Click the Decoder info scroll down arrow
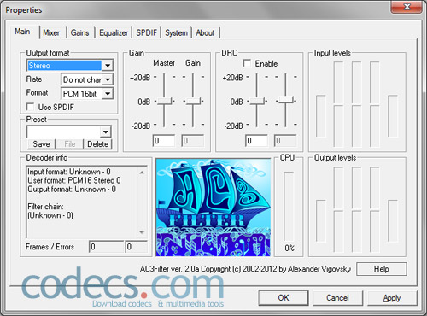The image size is (427, 316). point(142,232)
